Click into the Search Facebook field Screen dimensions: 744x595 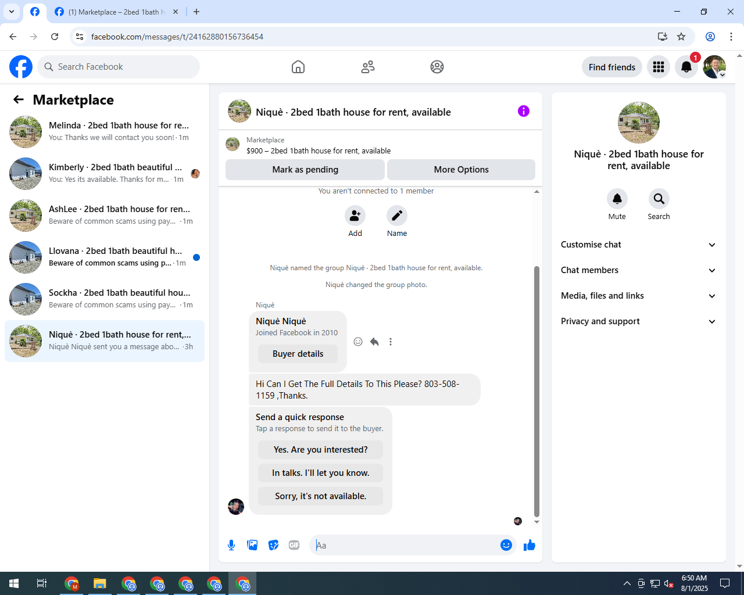click(x=119, y=67)
